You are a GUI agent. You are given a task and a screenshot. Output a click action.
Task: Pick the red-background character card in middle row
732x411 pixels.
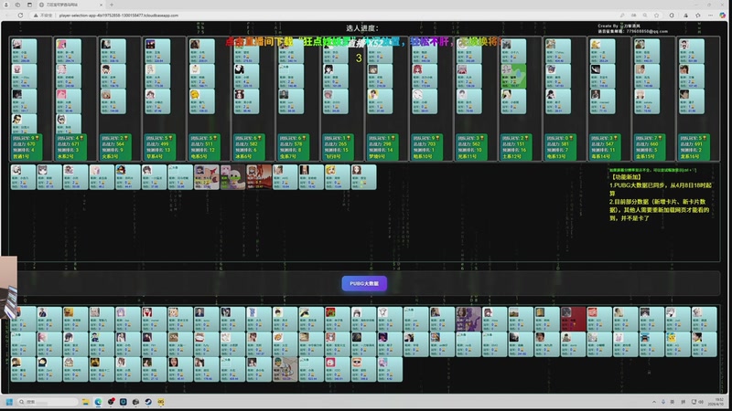pos(259,177)
